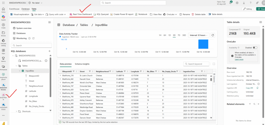Open the Interval: 12 hours dropdown
The image size is (265, 125).
coord(198,35)
